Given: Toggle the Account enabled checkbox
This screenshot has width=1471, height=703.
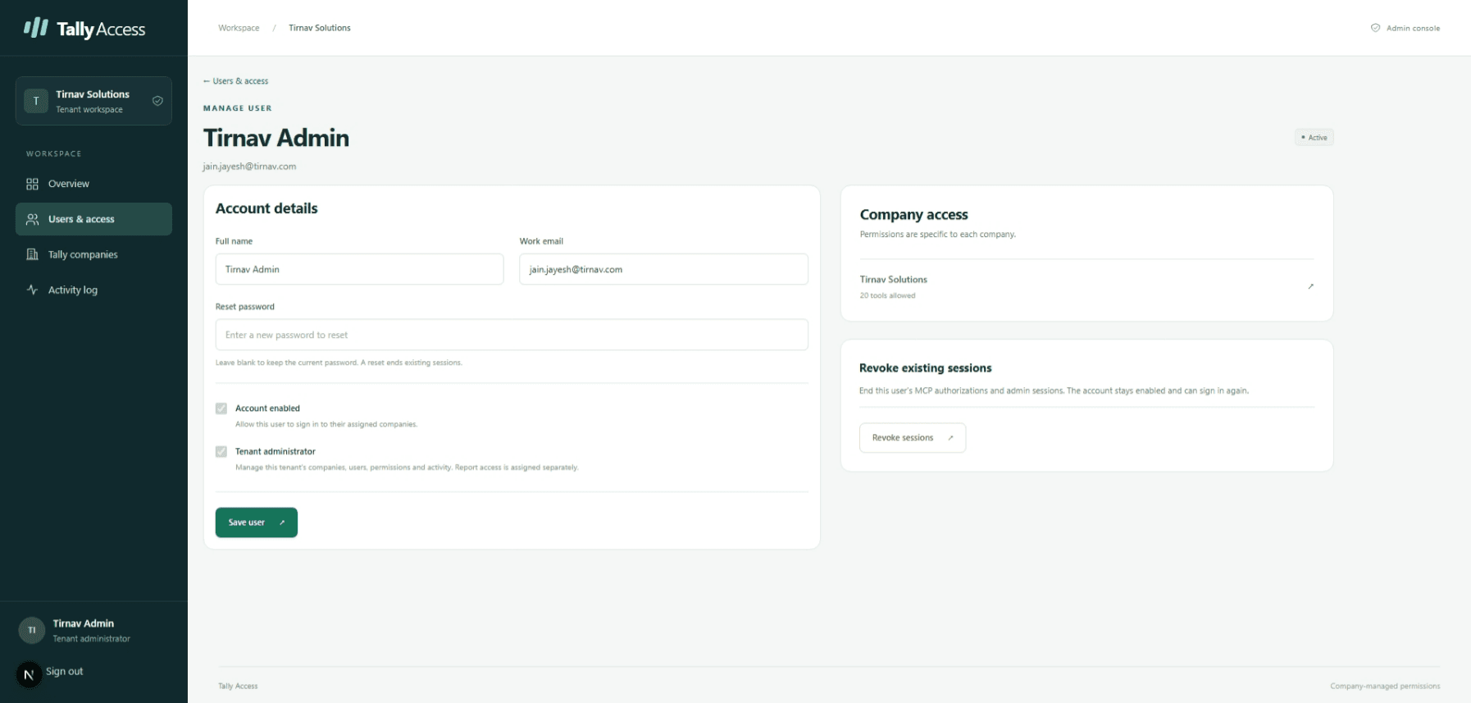Looking at the screenshot, I should click(221, 409).
